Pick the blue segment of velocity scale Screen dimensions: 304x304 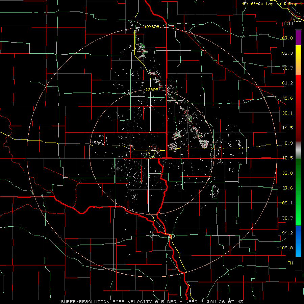(x=298, y=241)
